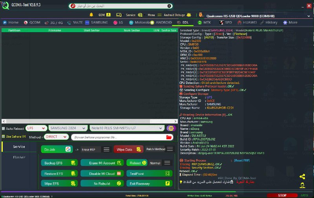
Task: Open the More tab
Action: (290, 22)
